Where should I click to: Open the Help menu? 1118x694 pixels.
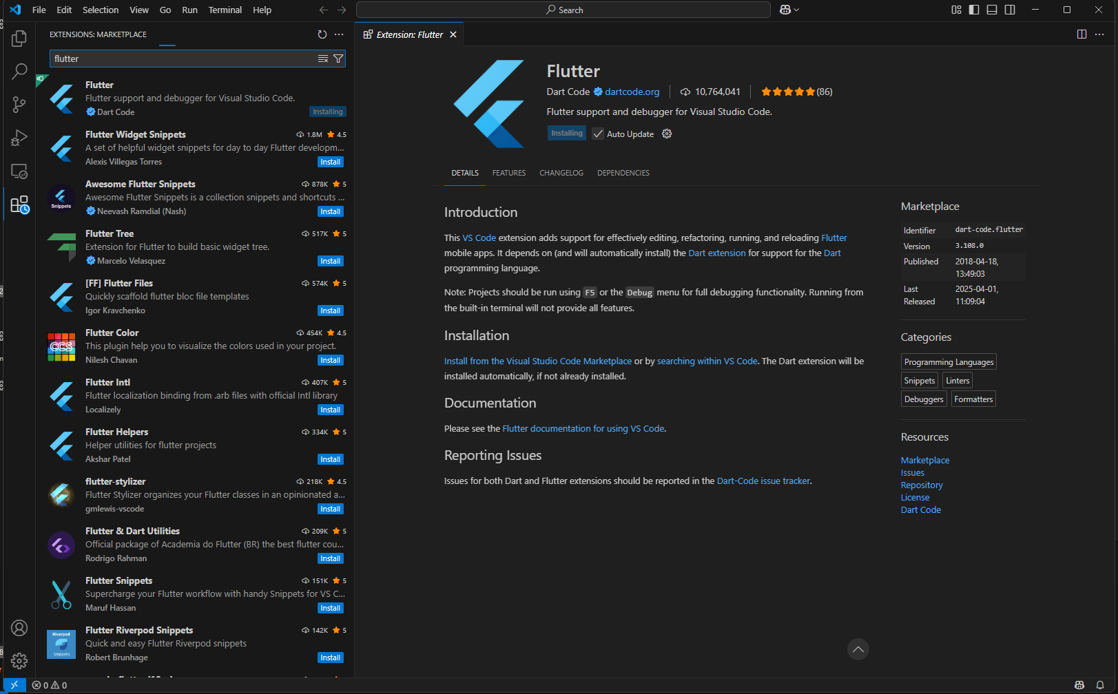[x=262, y=10]
